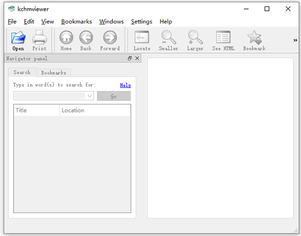The width and height of the screenshot is (301, 236).
Task: Open the Windows menu
Action: (111, 22)
